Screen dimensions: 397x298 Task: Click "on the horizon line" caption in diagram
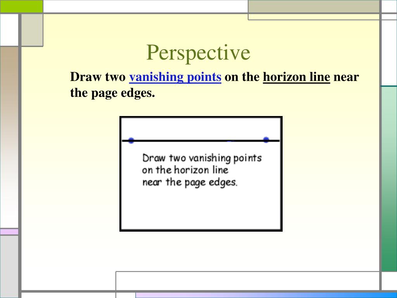click(185, 170)
